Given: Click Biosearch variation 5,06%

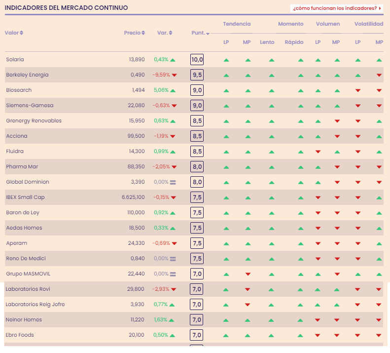Looking at the screenshot, I should 161,90.
